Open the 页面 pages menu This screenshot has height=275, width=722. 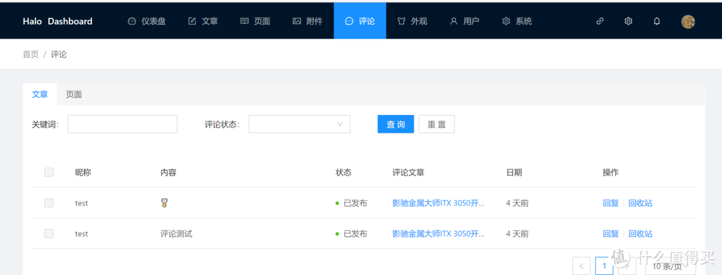pos(255,21)
